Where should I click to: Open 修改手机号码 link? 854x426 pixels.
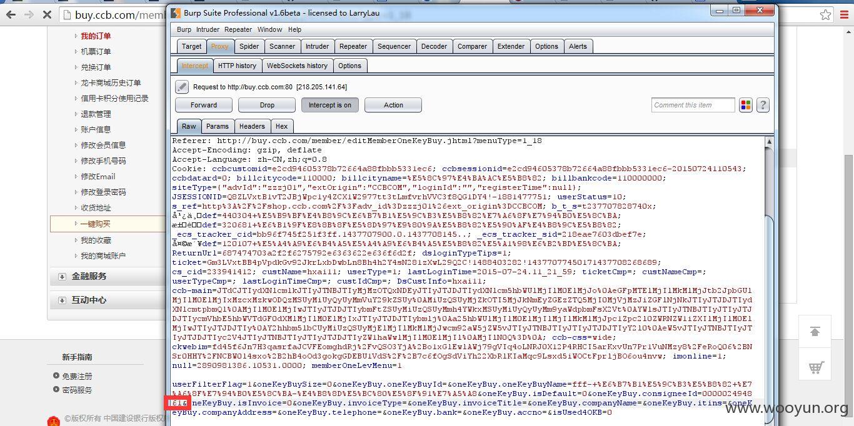[x=103, y=161]
